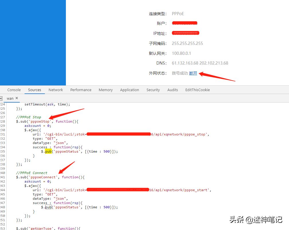The height and width of the screenshot is (230, 289).
Task: Click the pppoe_start URL string in code
Action: (127, 190)
